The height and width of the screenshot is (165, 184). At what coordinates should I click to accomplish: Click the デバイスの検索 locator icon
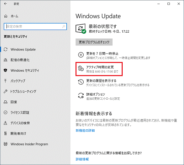tap(5, 123)
